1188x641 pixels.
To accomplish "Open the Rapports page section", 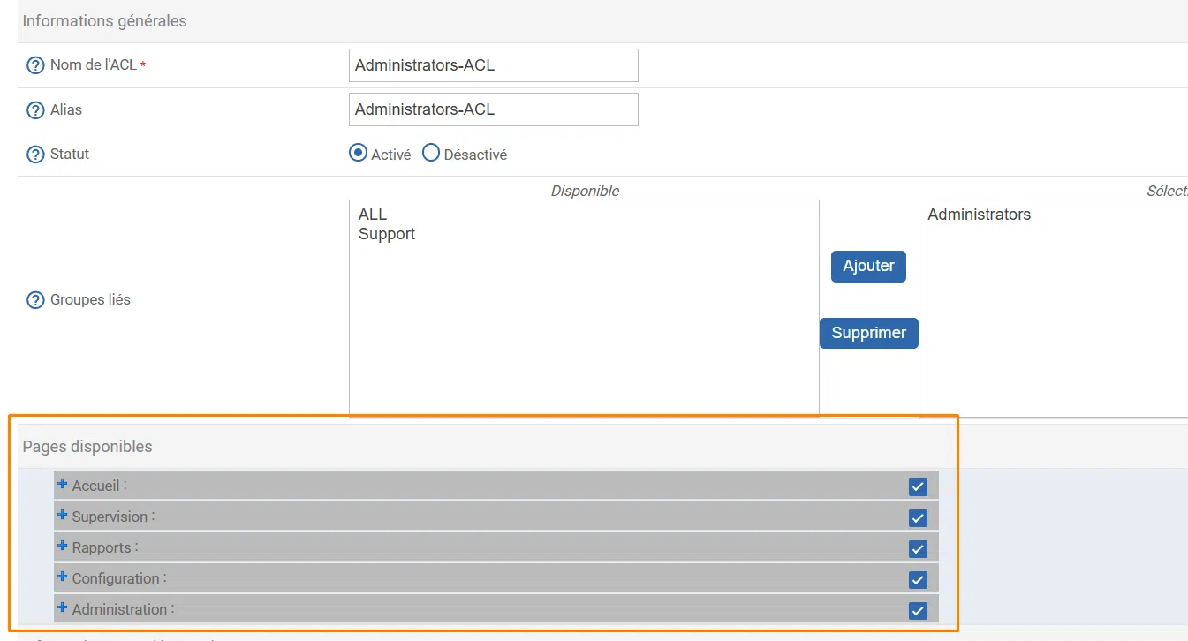I will [61, 547].
